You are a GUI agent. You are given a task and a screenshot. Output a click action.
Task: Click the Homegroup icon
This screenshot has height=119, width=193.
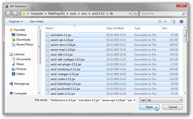point(11,84)
